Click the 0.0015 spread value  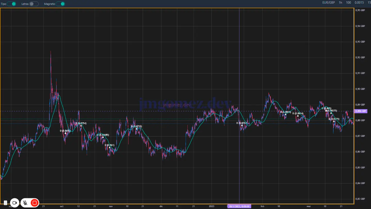tap(359, 3)
